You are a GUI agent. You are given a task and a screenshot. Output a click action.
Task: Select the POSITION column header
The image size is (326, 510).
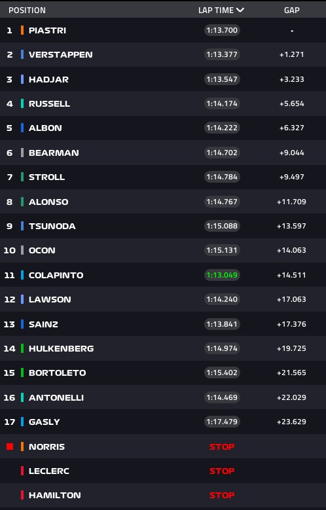pyautogui.click(x=27, y=10)
